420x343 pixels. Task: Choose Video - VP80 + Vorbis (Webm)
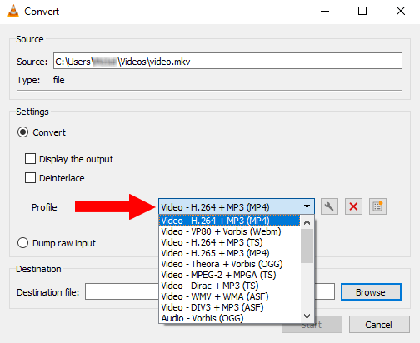pos(230,231)
